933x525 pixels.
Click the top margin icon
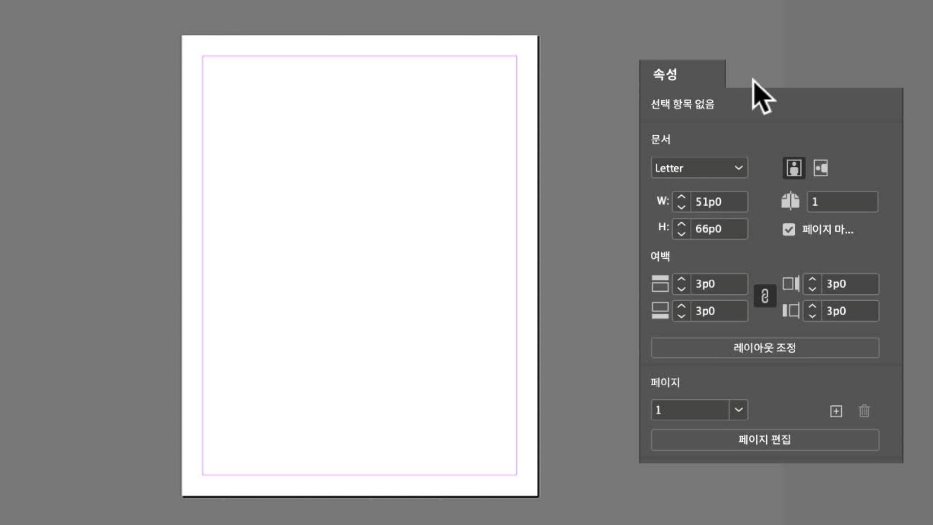(659, 283)
